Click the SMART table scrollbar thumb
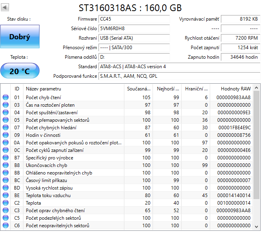The width and height of the screenshot is (263, 232). 256,145
